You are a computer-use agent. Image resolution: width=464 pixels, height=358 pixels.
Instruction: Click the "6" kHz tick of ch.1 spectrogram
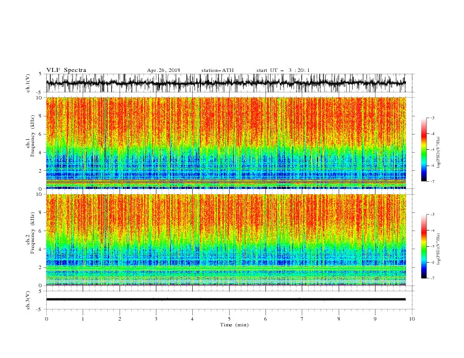(x=41, y=135)
